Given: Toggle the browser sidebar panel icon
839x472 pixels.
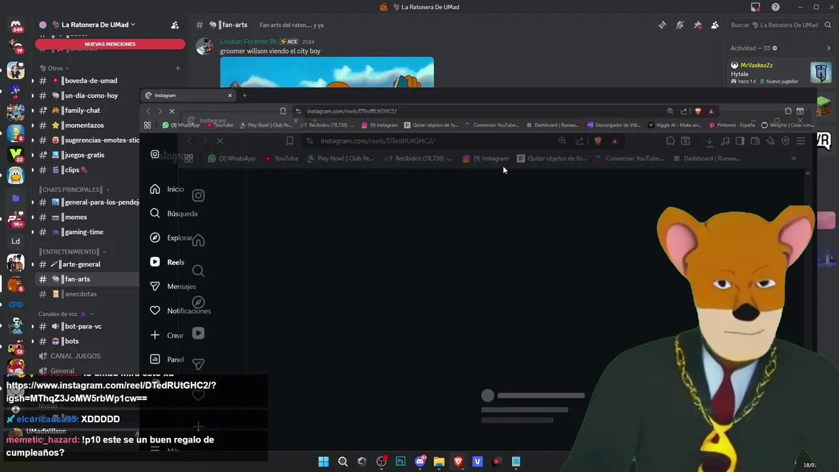Looking at the screenshot, I should [739, 141].
